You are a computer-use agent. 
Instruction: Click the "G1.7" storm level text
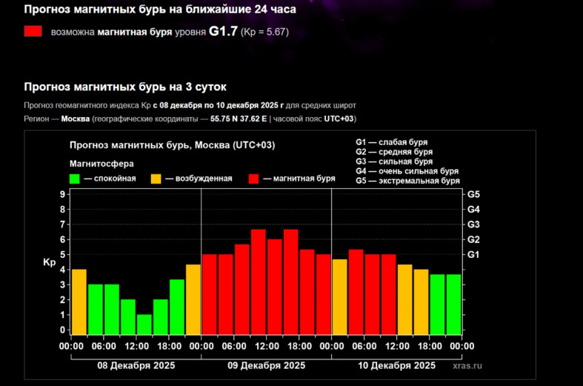coord(223,32)
